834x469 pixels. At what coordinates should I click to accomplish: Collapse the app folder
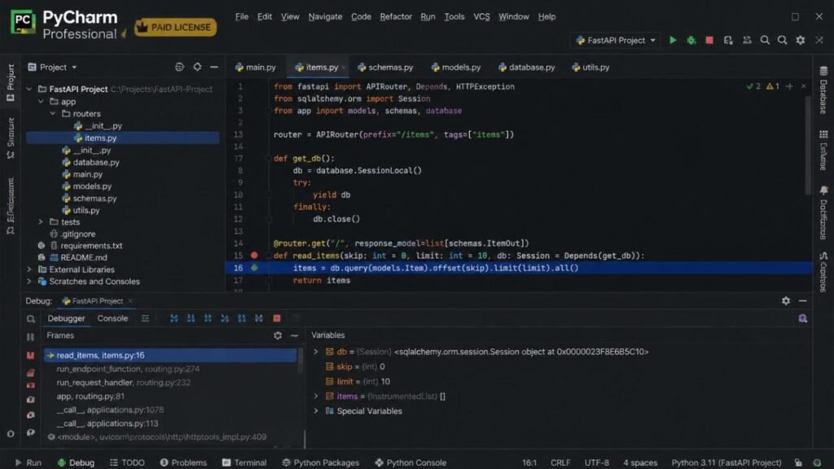pyautogui.click(x=41, y=101)
